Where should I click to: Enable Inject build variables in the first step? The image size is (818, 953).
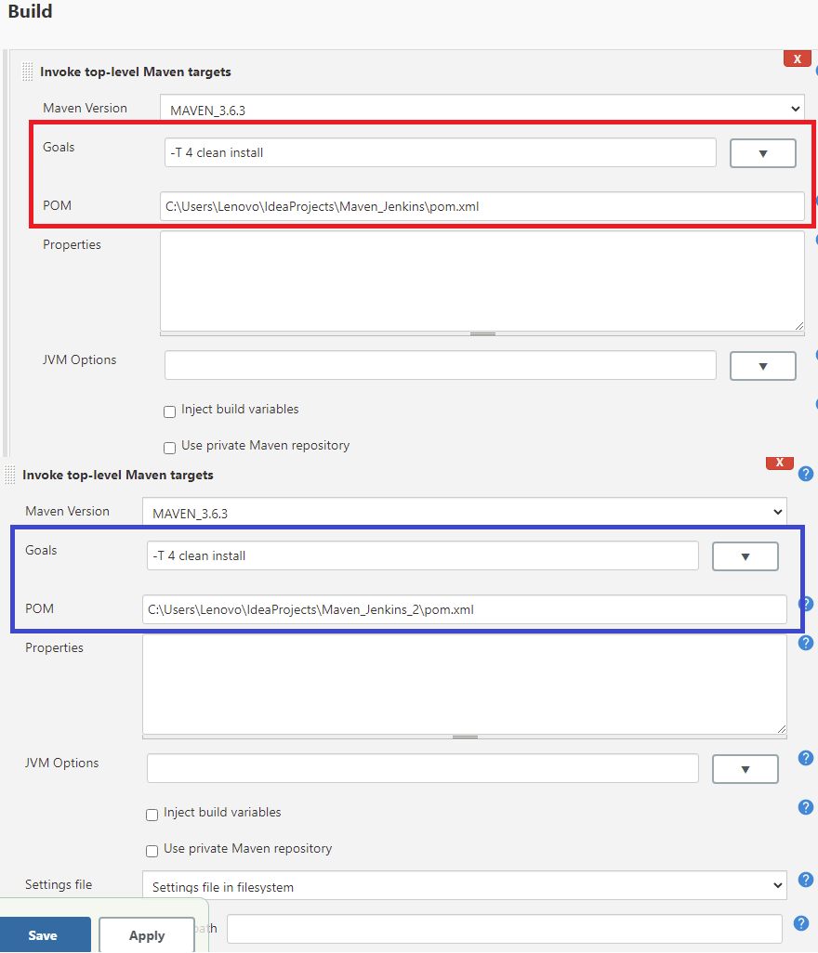click(x=169, y=411)
